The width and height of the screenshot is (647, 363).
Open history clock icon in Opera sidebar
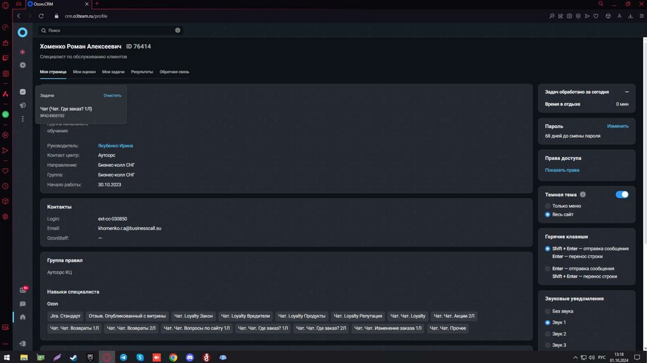(x=5, y=187)
